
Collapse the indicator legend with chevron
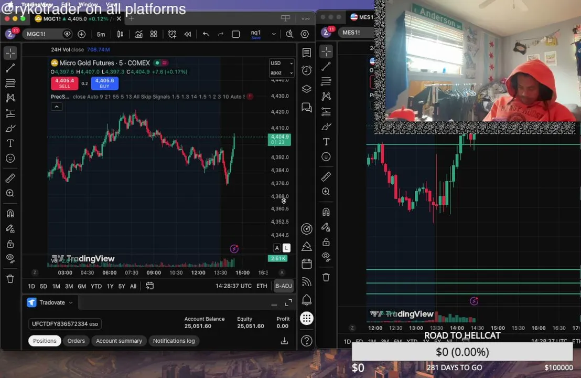(x=57, y=107)
